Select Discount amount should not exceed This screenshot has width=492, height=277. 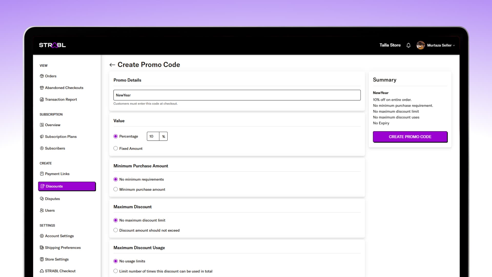tap(116, 230)
